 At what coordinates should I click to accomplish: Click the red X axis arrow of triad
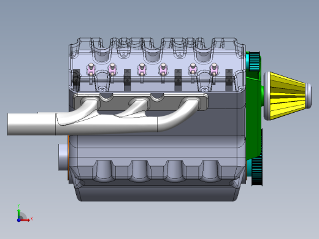[25, 220]
